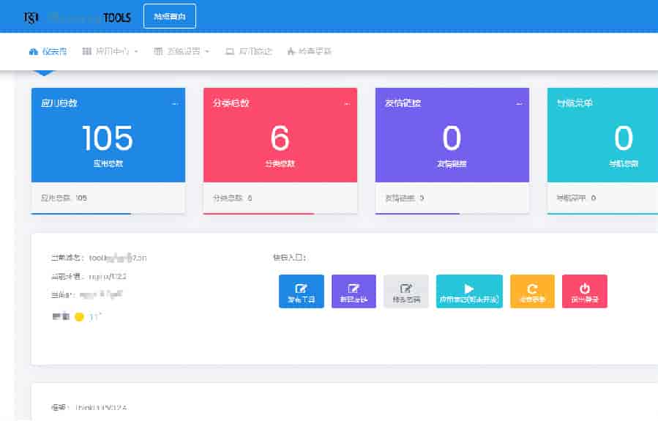Click the blue edit-icon quick entry button
The height and width of the screenshot is (421, 658).
click(301, 291)
